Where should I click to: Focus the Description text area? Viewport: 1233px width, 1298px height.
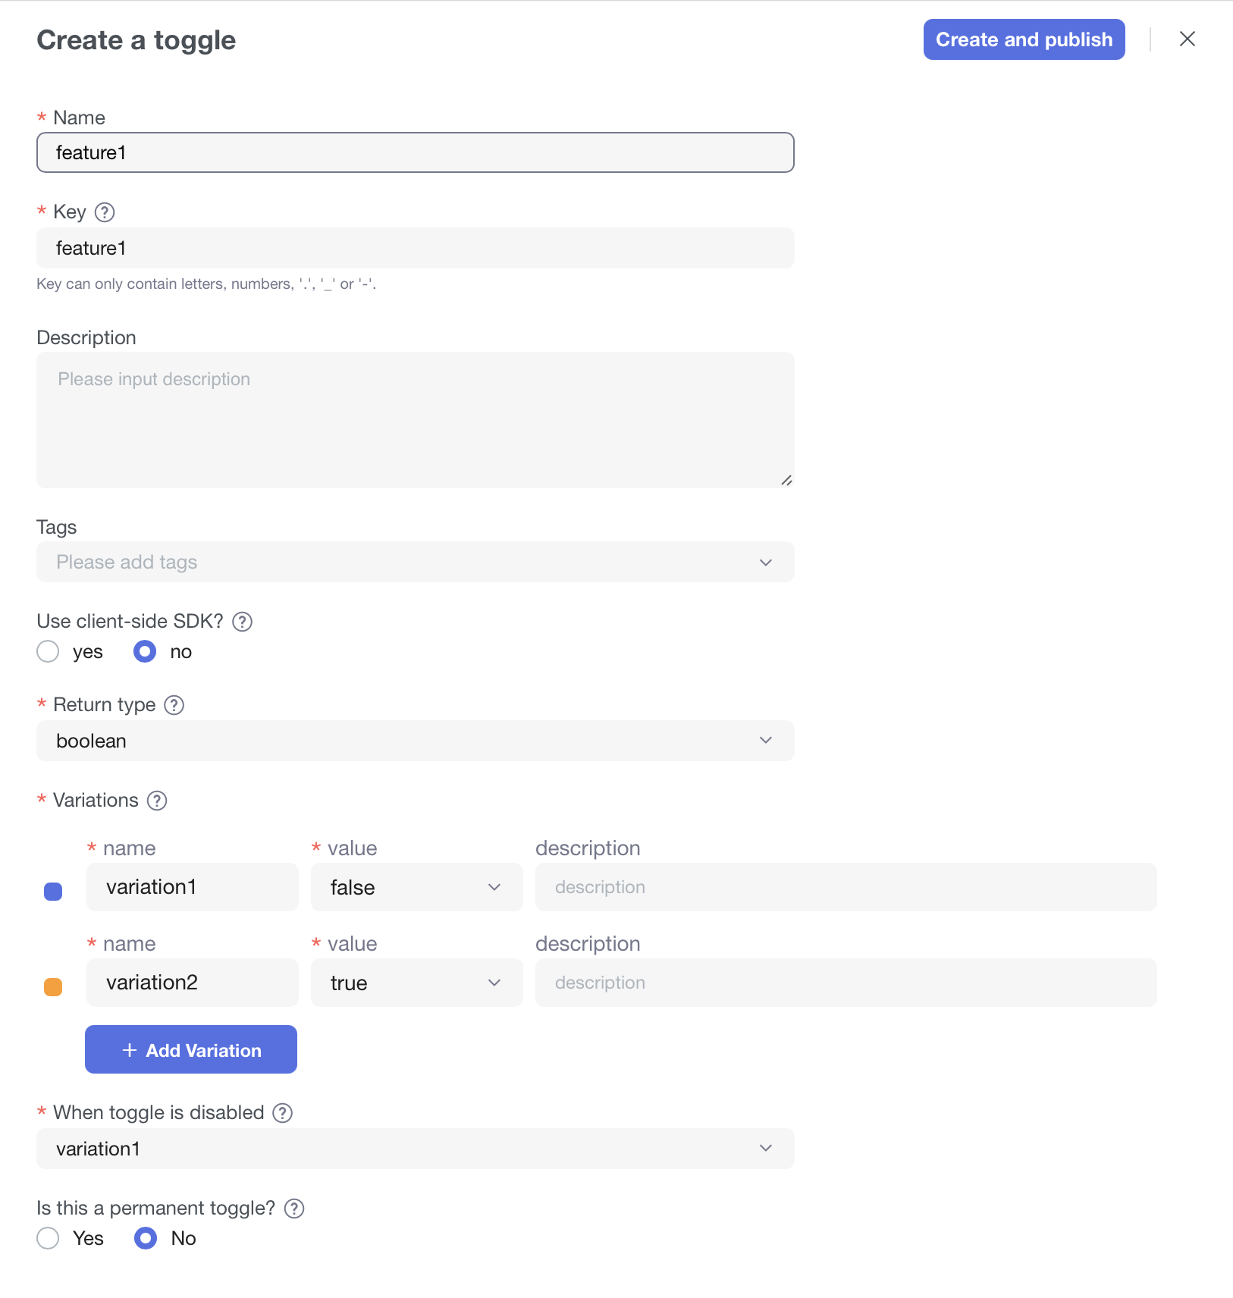coord(415,420)
